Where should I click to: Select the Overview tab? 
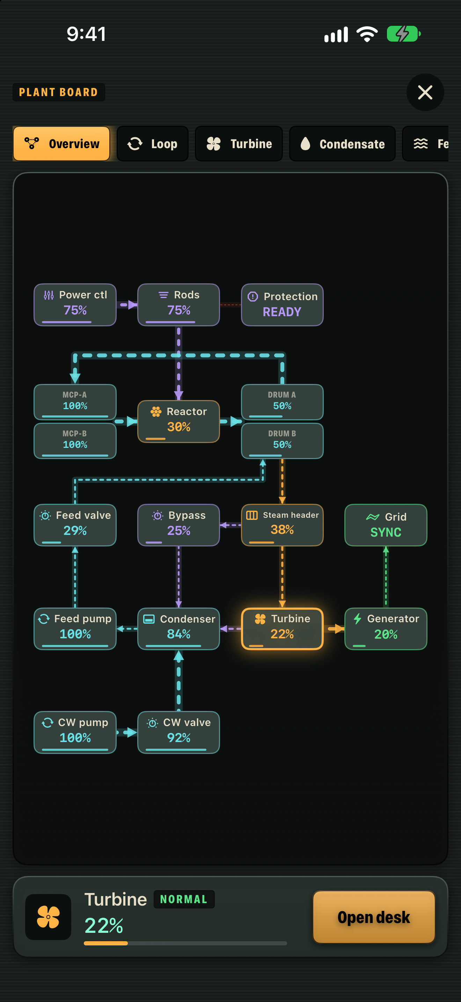pyautogui.click(x=61, y=144)
